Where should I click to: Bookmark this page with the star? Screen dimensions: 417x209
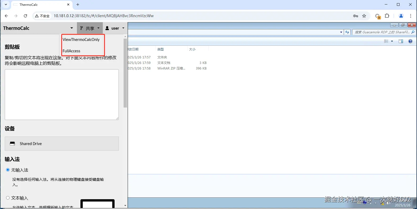point(364,16)
